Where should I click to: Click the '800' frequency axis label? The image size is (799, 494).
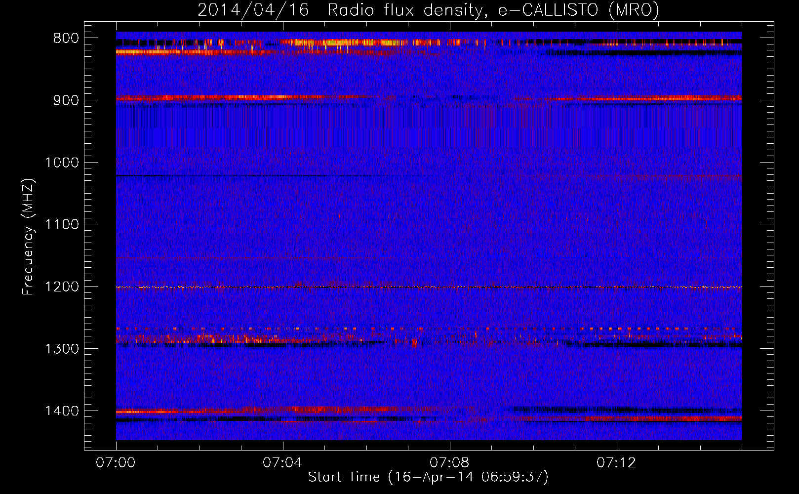66,39
